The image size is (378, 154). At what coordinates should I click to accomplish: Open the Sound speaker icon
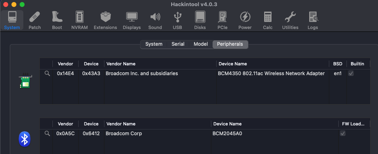pyautogui.click(x=155, y=20)
